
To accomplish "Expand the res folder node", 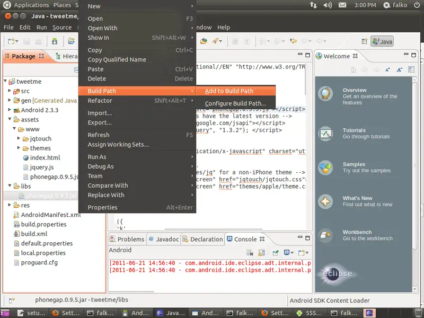I will pyautogui.click(x=10, y=205).
